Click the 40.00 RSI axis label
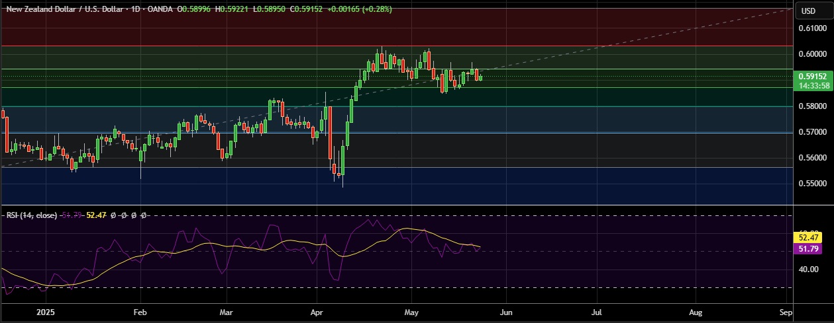 click(808, 269)
